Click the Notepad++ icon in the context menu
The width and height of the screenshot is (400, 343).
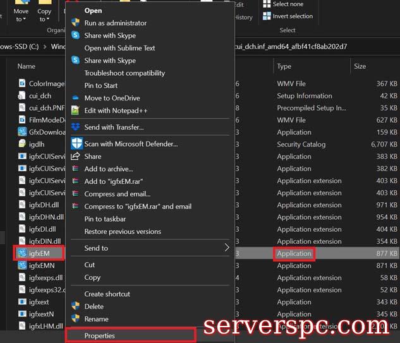pyautogui.click(x=76, y=111)
